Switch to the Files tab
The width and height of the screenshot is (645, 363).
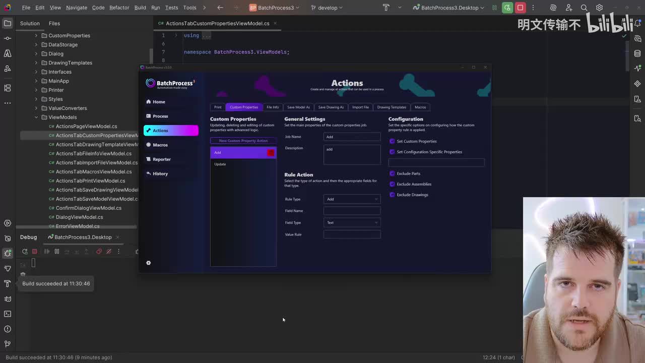(54, 23)
